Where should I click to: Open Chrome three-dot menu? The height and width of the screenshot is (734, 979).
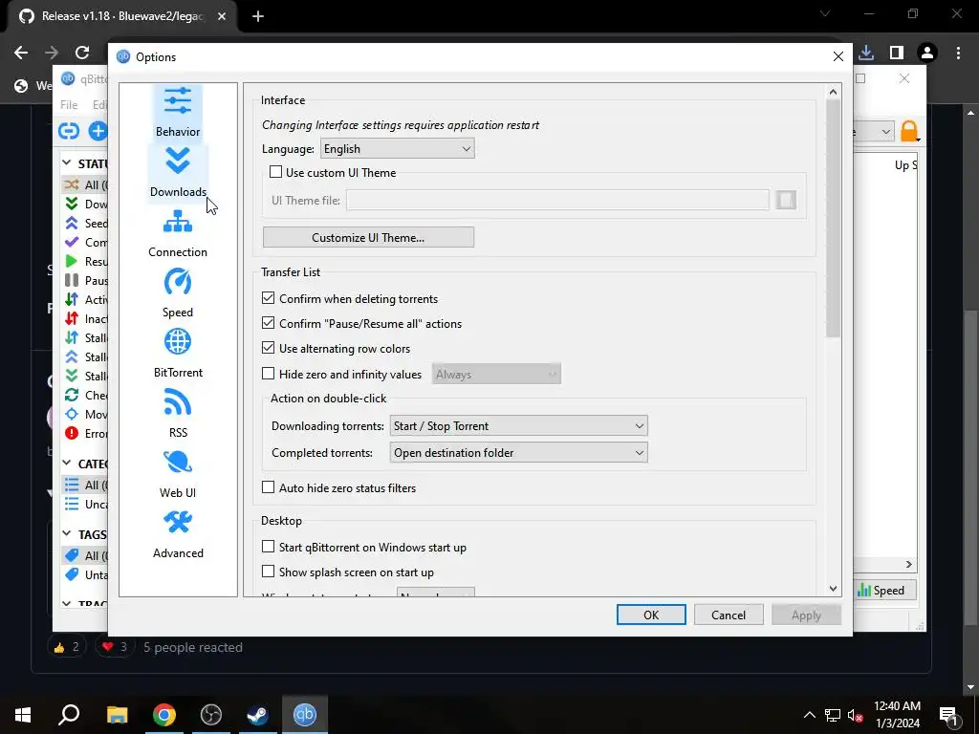[958, 53]
